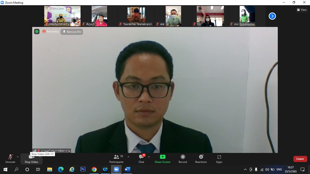310x174 pixels.
Task: Expand the arrow next to Participants
Action: (x=128, y=157)
